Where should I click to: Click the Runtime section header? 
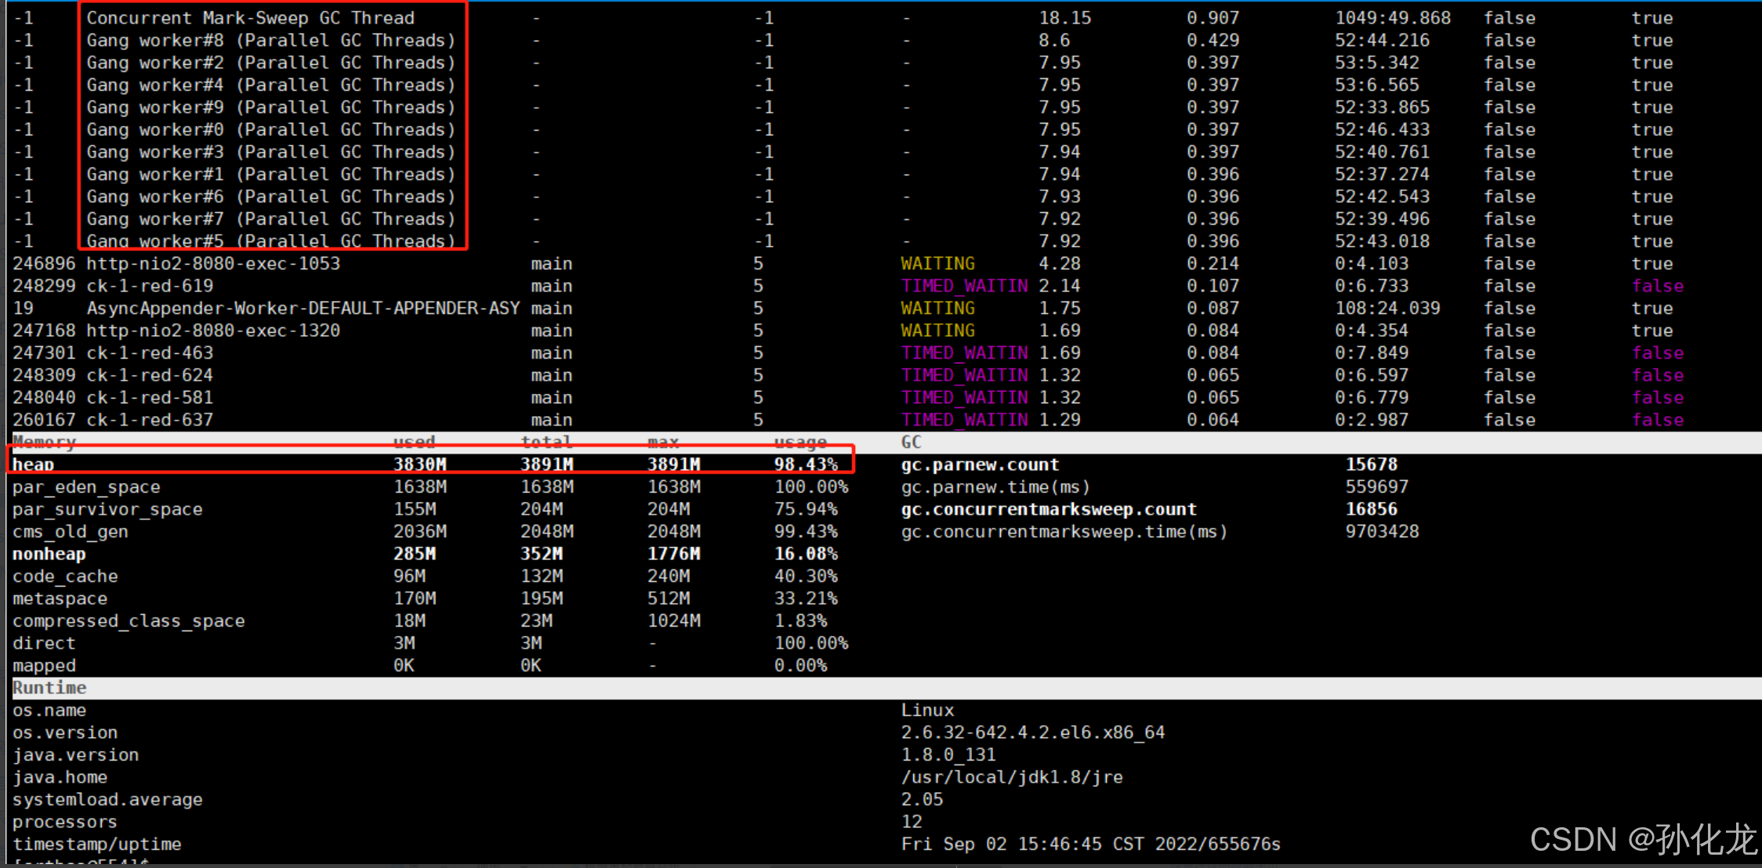(x=49, y=688)
